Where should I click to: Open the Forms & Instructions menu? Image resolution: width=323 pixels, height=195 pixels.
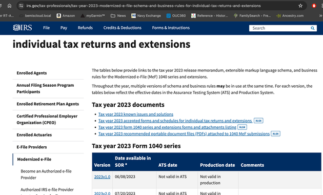(171, 28)
